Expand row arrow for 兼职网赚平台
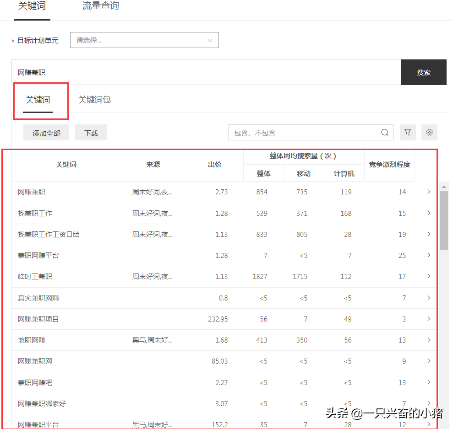The image size is (453, 429). (x=429, y=255)
